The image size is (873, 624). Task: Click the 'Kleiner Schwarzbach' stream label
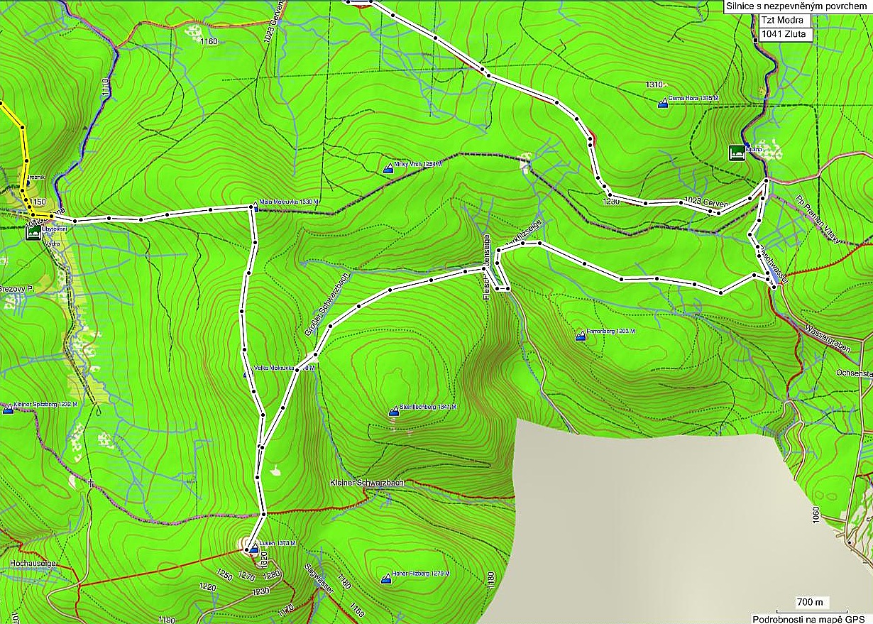(x=367, y=483)
